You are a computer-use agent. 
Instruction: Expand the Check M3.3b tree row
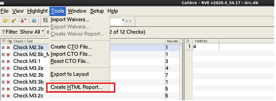(x=3, y=82)
